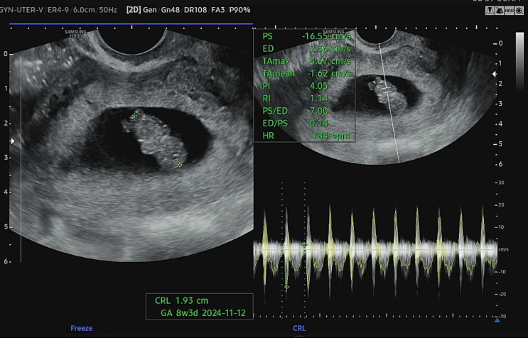Image resolution: width=528 pixels, height=338 pixels.
Task: Click the P90% power value
Action: [x=239, y=10]
